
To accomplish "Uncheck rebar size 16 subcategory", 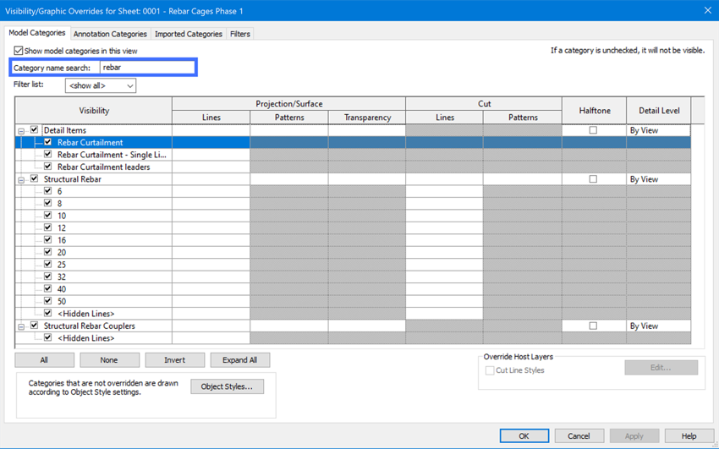I will click(x=47, y=240).
